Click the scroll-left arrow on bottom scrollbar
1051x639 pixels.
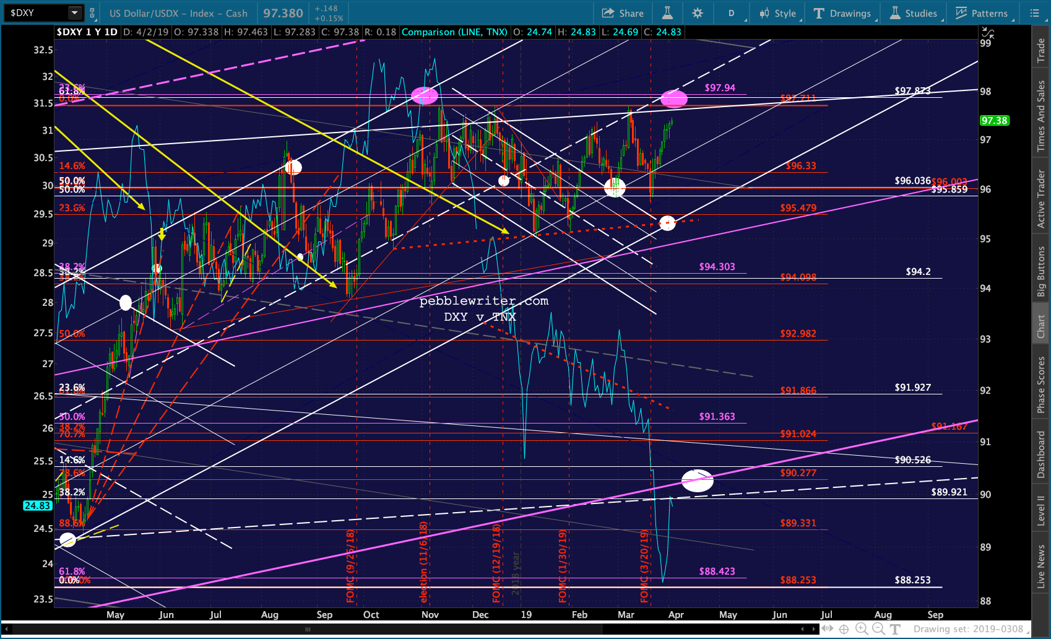[7, 629]
